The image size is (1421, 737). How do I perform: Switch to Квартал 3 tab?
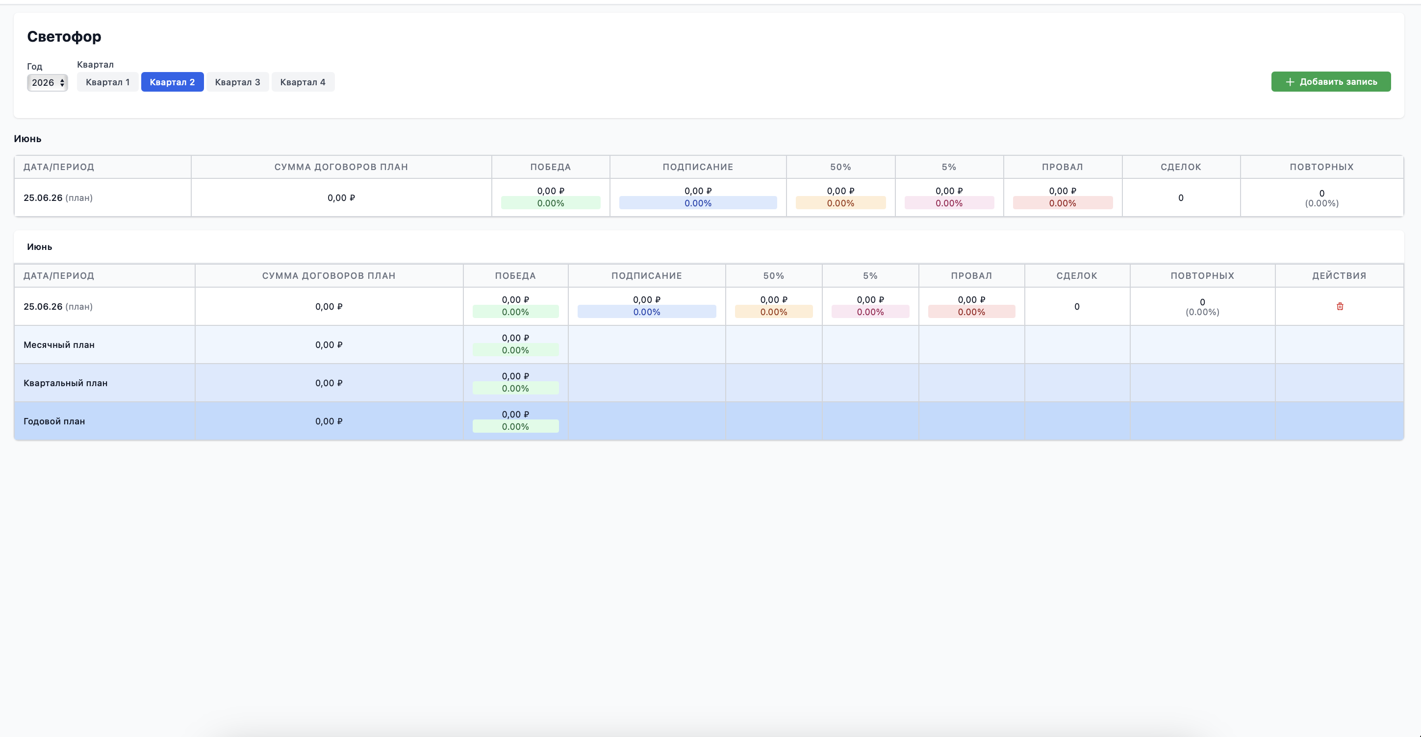[237, 82]
